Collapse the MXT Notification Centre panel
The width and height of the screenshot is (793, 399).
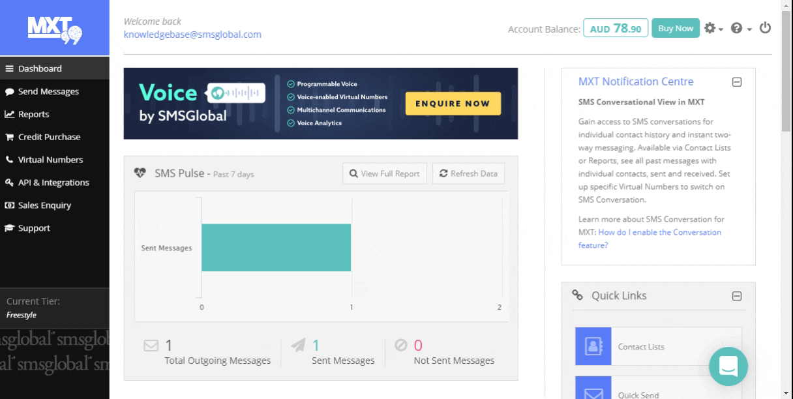click(737, 82)
